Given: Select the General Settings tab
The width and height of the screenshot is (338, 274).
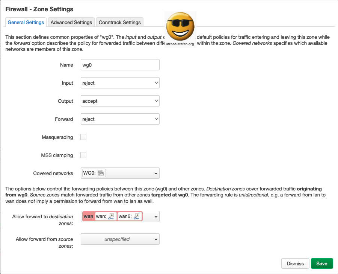Looking at the screenshot, I should pos(26,22).
